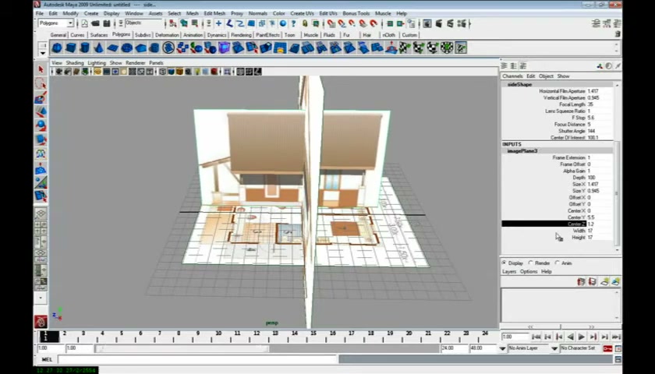This screenshot has width=655, height=374.
Task: Click the auto keyframe toggle key icon
Action: tap(607, 348)
